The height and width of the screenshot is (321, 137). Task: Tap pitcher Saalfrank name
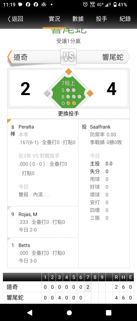tap(100, 127)
